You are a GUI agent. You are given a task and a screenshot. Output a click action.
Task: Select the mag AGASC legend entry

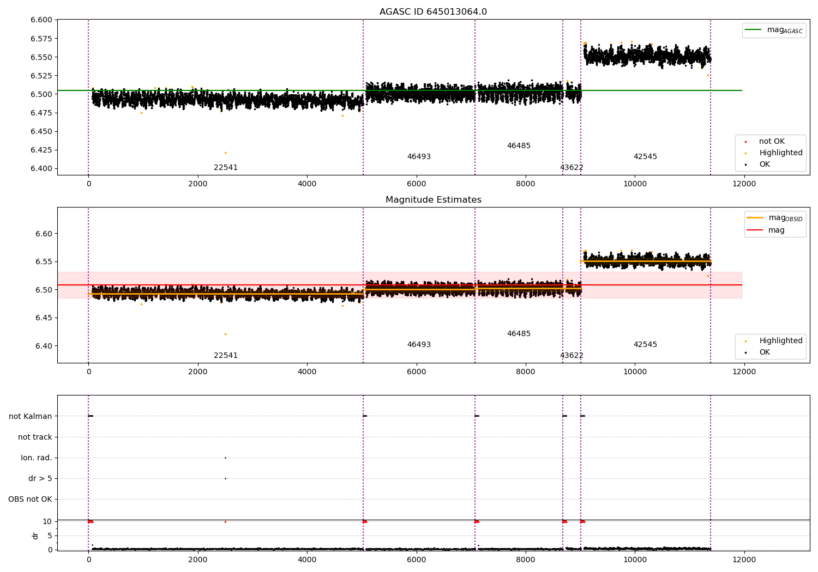click(x=774, y=30)
